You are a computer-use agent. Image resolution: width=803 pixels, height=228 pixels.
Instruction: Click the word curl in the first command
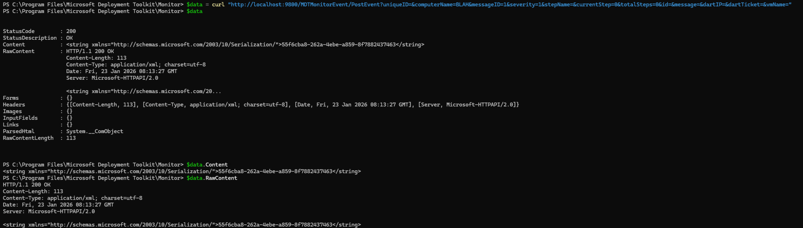pos(218,5)
